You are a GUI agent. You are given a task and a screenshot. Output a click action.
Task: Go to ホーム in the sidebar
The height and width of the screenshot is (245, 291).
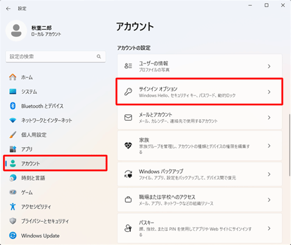click(x=55, y=77)
